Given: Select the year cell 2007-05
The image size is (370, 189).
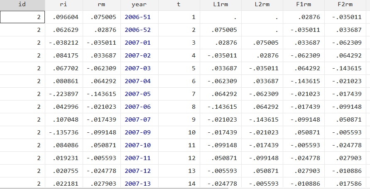Looking at the screenshot, I should [139, 94].
